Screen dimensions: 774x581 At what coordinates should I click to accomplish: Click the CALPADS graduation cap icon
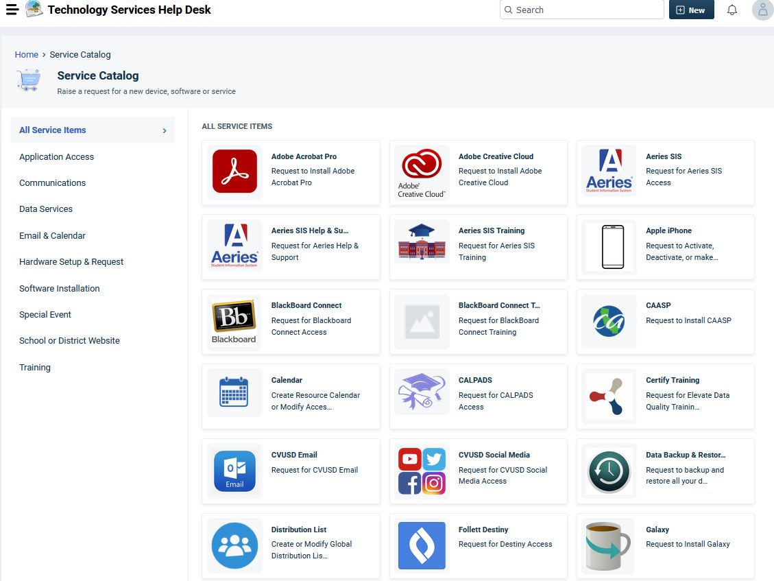point(422,391)
